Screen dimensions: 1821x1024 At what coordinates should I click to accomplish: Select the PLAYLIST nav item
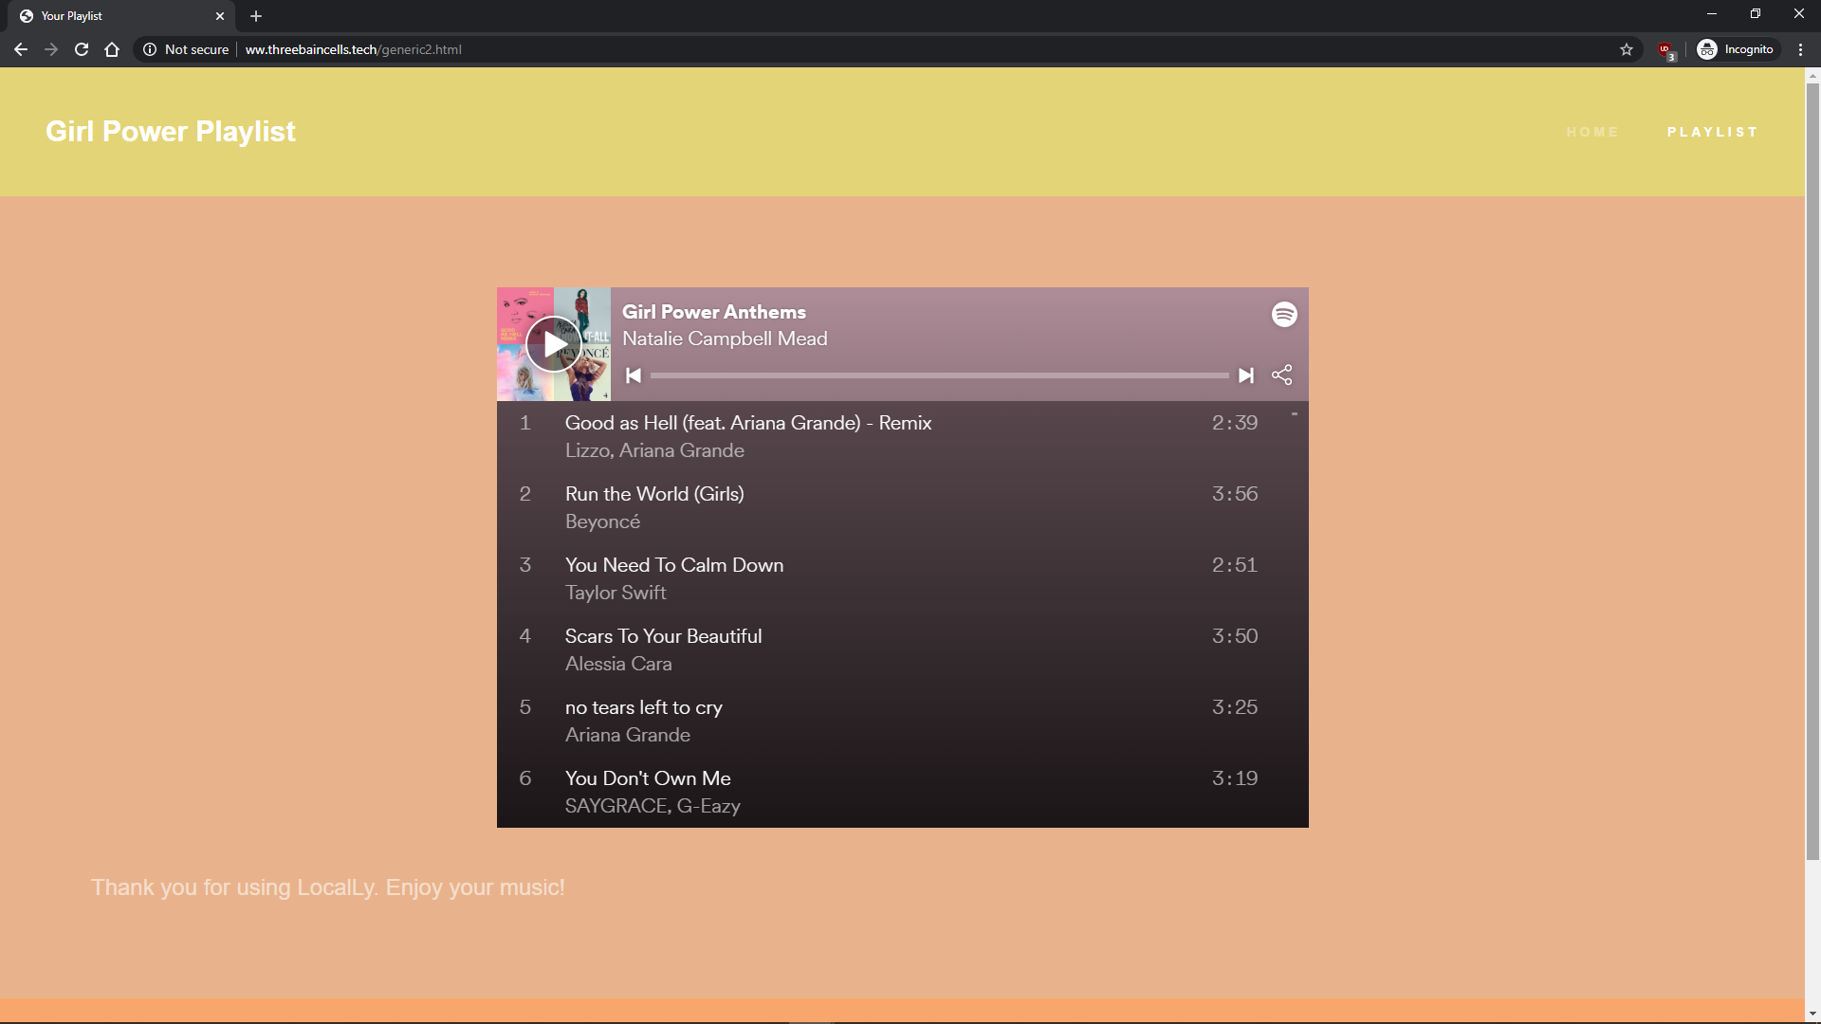[1713, 132]
